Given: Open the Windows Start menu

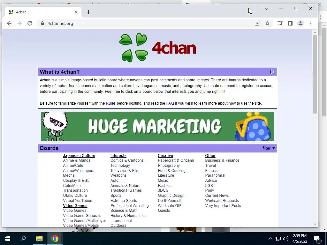Looking at the screenshot, I should click(8, 239).
